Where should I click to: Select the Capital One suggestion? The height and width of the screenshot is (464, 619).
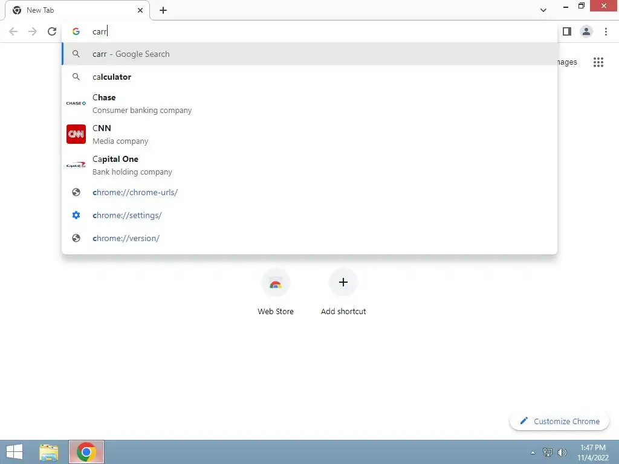coord(310,165)
